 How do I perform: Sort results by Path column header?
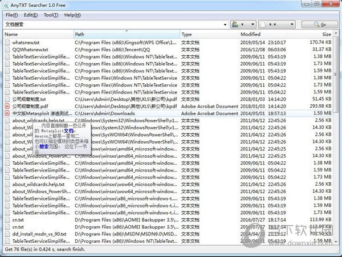click(x=127, y=34)
